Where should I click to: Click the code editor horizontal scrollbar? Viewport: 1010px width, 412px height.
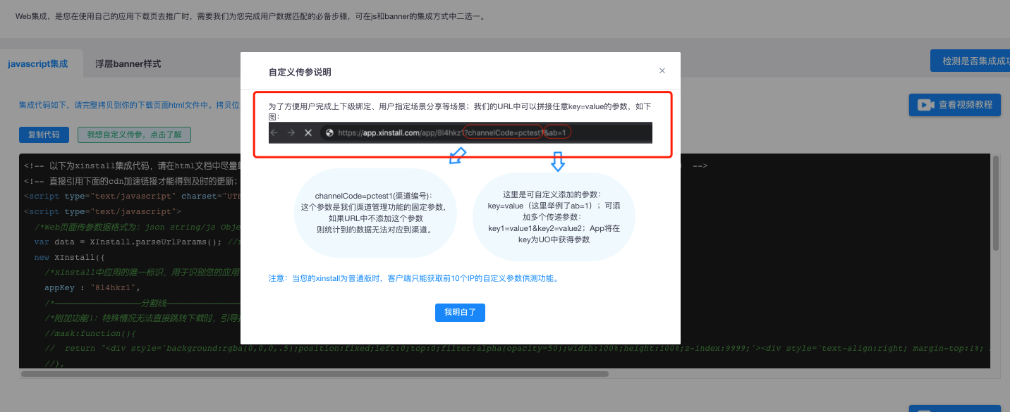[315, 373]
